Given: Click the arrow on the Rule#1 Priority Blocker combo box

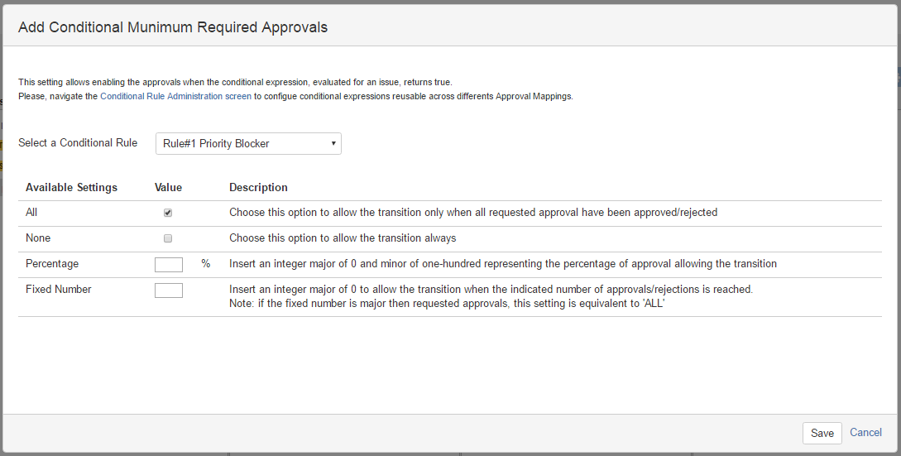Looking at the screenshot, I should pos(333,143).
